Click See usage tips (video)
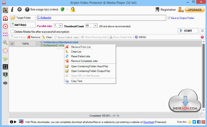The image size is (207, 127). [x=41, y=9]
